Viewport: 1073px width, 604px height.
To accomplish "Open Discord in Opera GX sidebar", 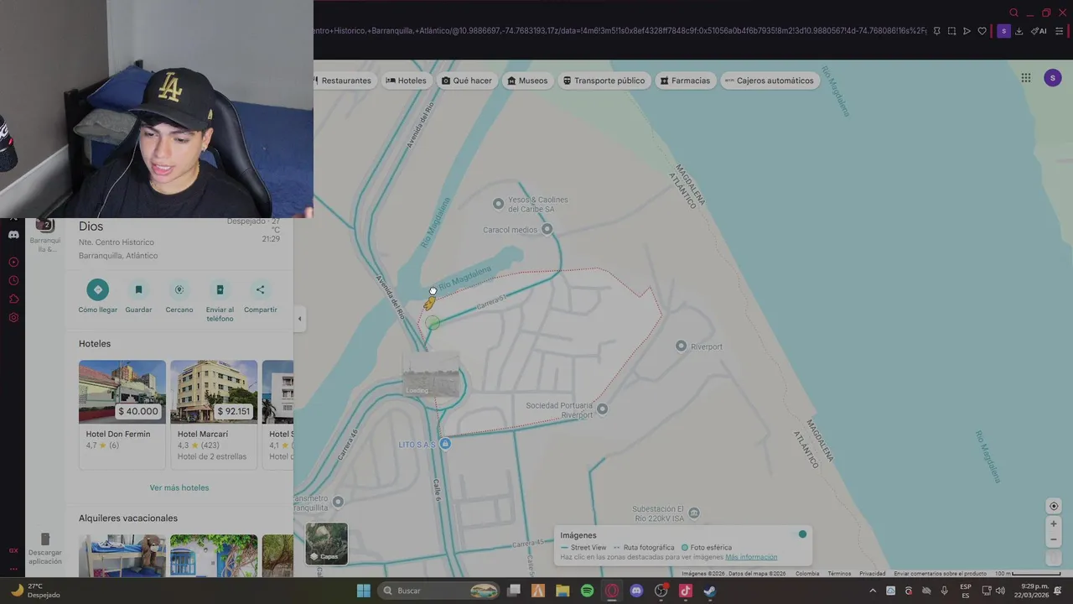I will click(x=13, y=235).
